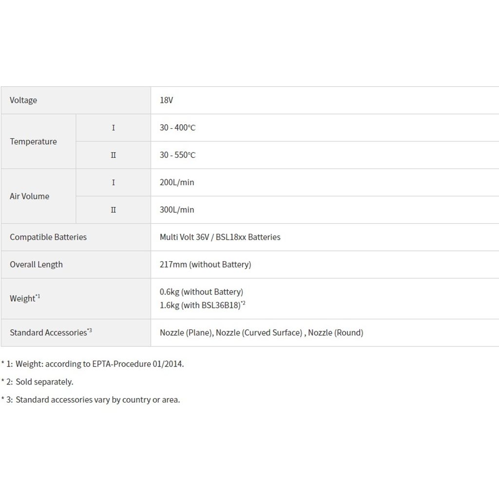This screenshot has width=499, height=499.
Task: Select 1.6kg (with BSL36B18) weight text
Action: tap(202, 305)
